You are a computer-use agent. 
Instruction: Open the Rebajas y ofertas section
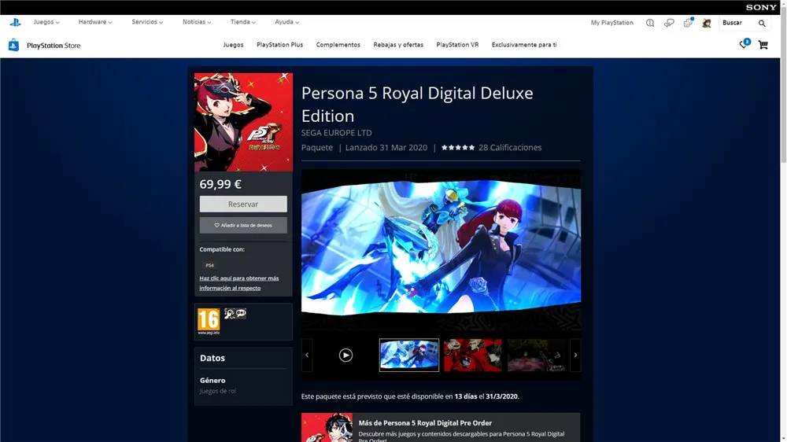tap(398, 45)
